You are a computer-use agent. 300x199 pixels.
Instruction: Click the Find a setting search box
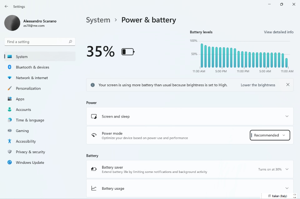pyautogui.click(x=37, y=42)
